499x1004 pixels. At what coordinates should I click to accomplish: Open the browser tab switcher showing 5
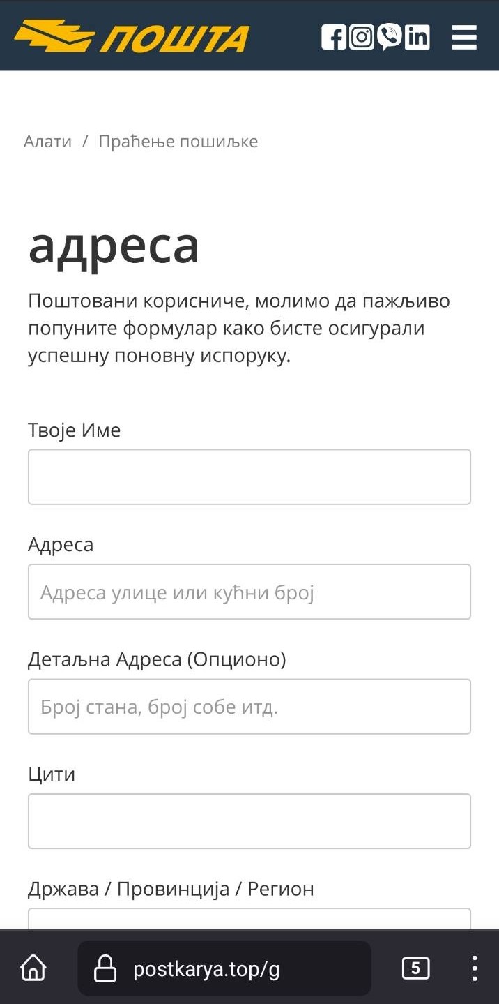tap(416, 968)
